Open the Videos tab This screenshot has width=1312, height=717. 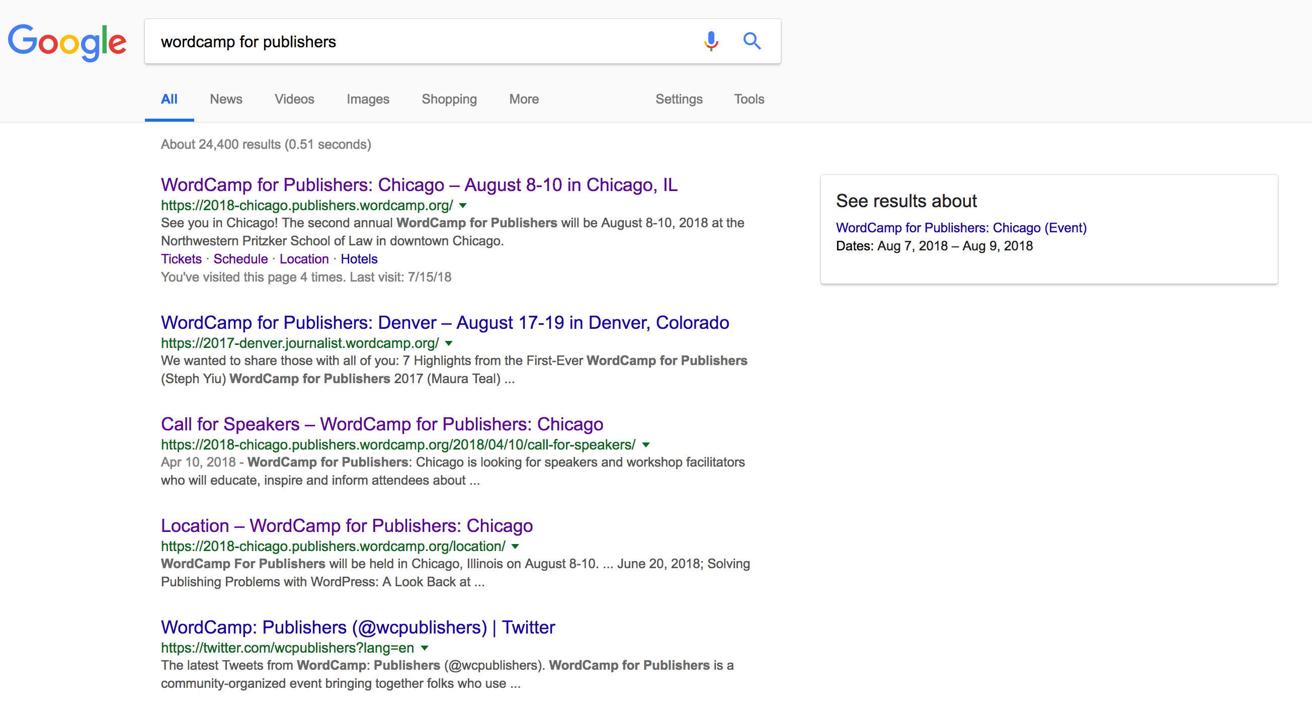coord(294,99)
